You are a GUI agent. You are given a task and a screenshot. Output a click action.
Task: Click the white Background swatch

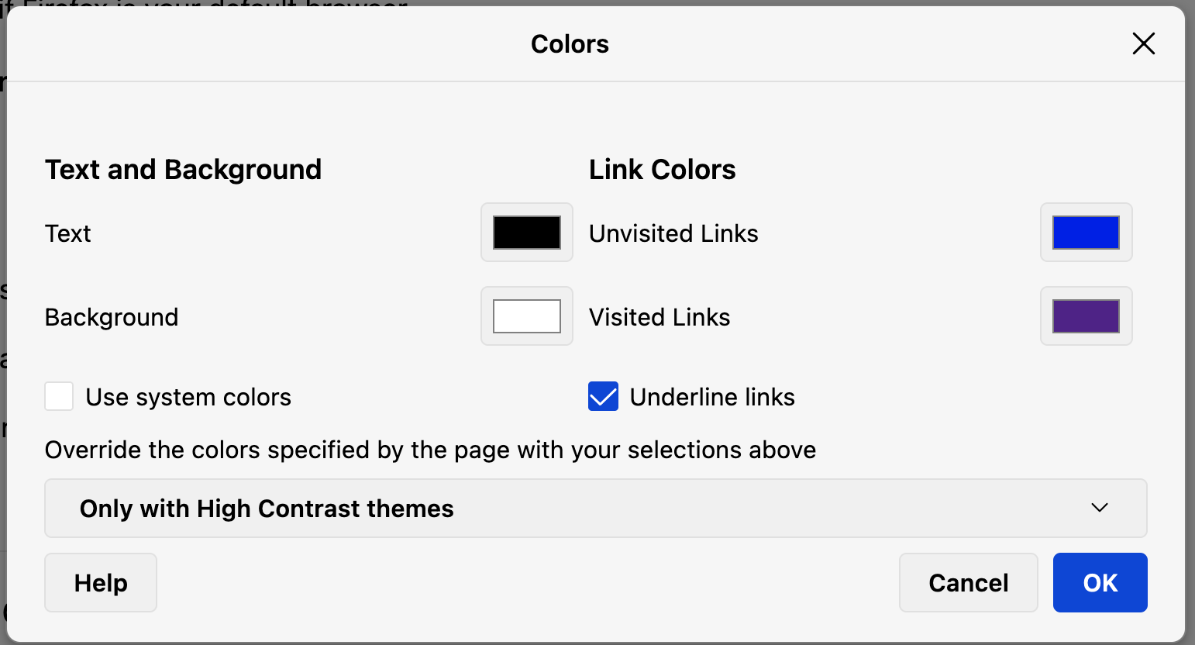click(x=527, y=316)
